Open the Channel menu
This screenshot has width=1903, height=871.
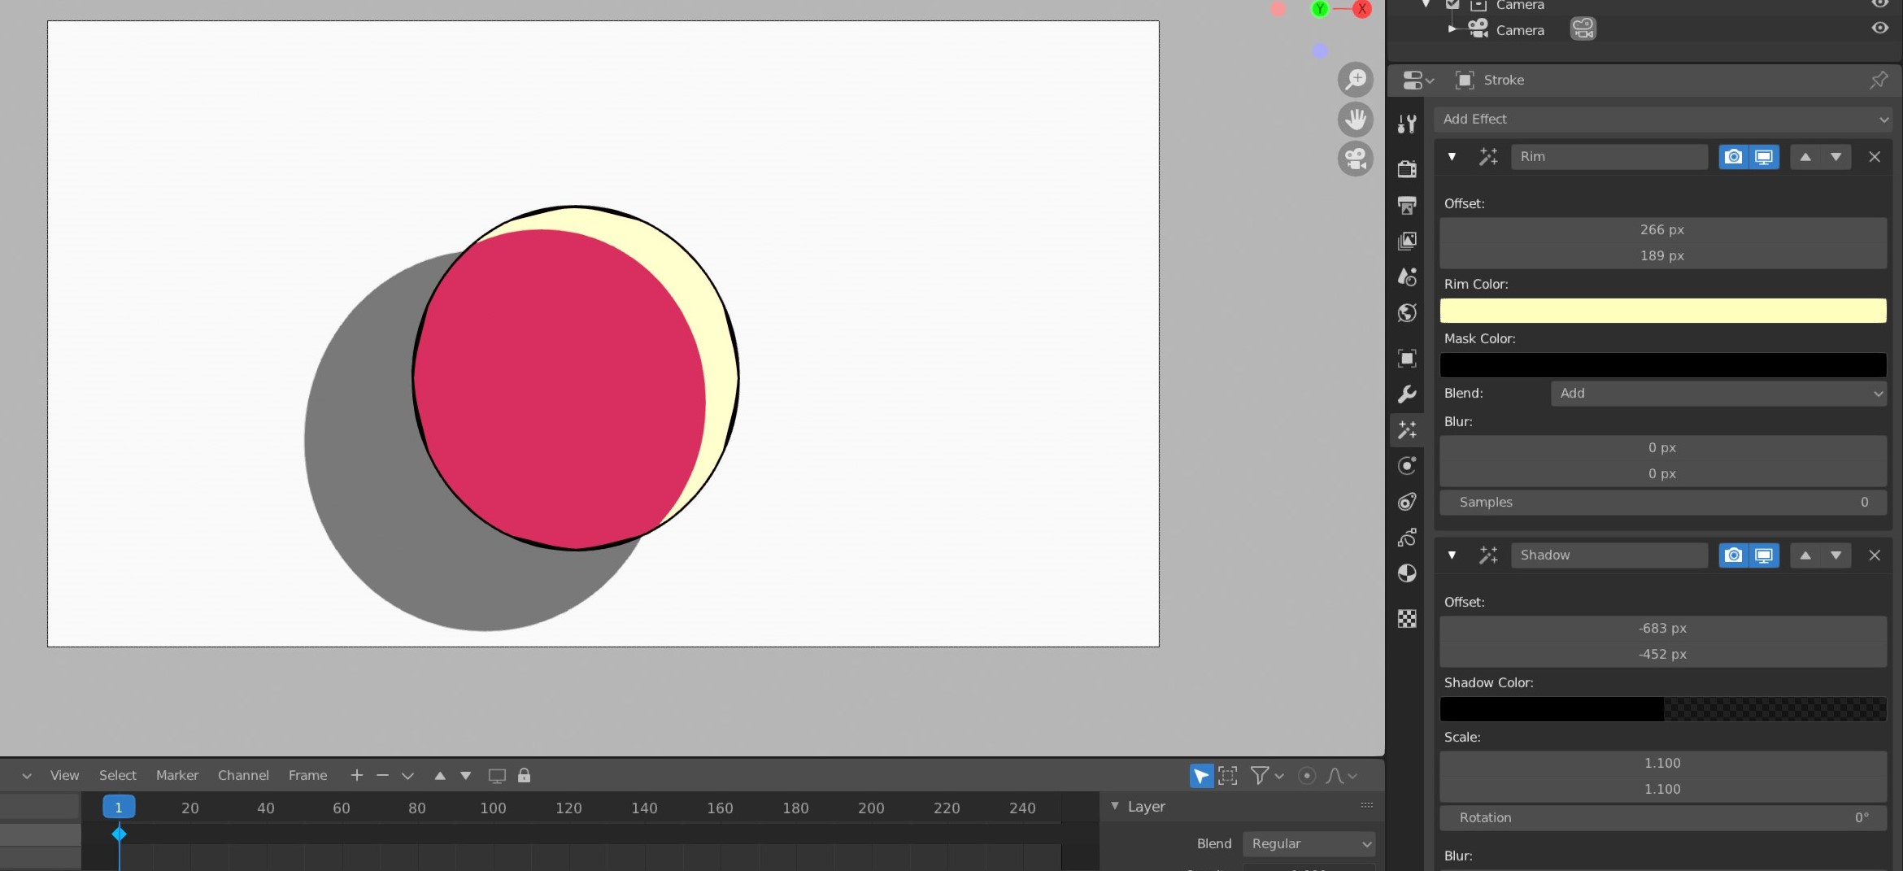tap(243, 776)
